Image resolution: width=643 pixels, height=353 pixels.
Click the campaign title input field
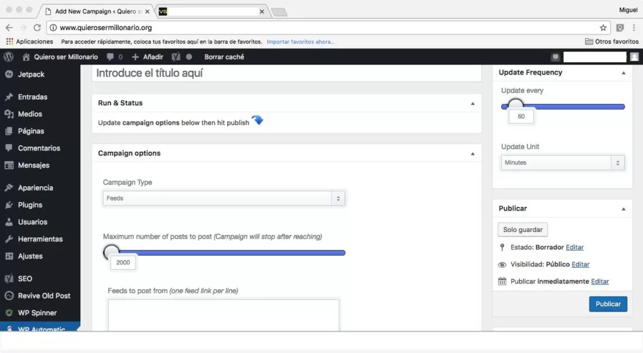point(286,73)
